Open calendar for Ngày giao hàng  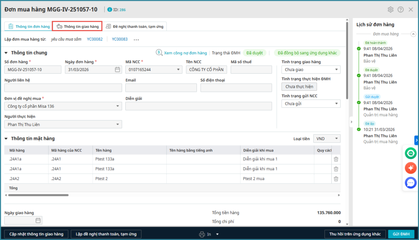pyautogui.click(x=38, y=220)
